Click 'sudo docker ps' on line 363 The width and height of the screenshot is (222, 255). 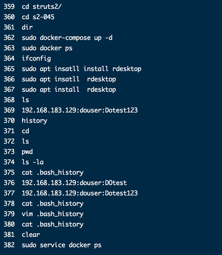click(x=47, y=48)
